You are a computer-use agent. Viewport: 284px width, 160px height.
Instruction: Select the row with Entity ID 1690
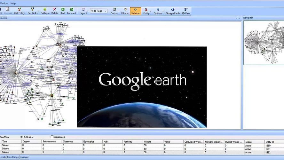tap(142, 145)
